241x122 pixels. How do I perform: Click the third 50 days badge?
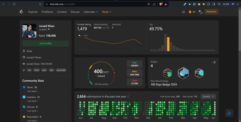point(199,73)
